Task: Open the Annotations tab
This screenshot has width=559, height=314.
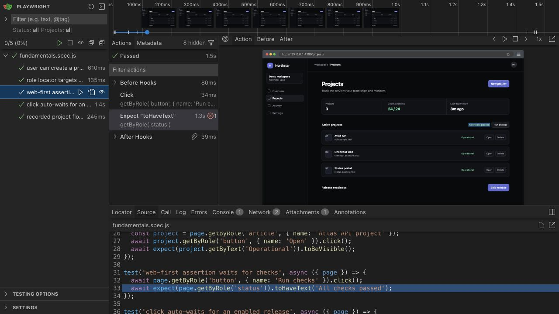Action: pyautogui.click(x=350, y=212)
